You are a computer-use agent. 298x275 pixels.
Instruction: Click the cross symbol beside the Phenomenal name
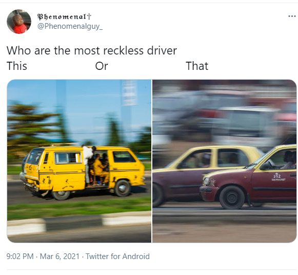[89, 17]
